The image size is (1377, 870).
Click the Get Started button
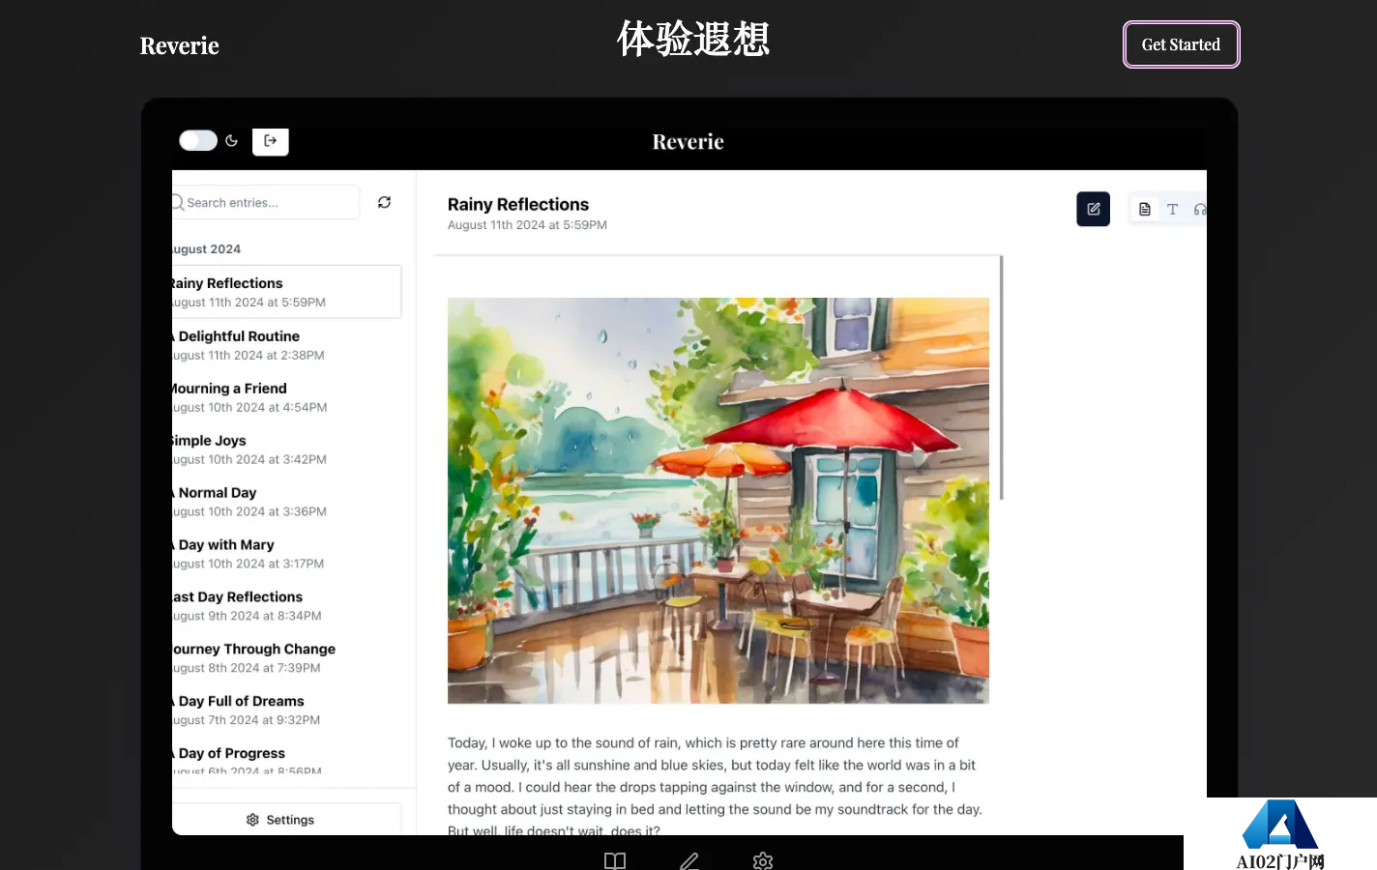1181,44
